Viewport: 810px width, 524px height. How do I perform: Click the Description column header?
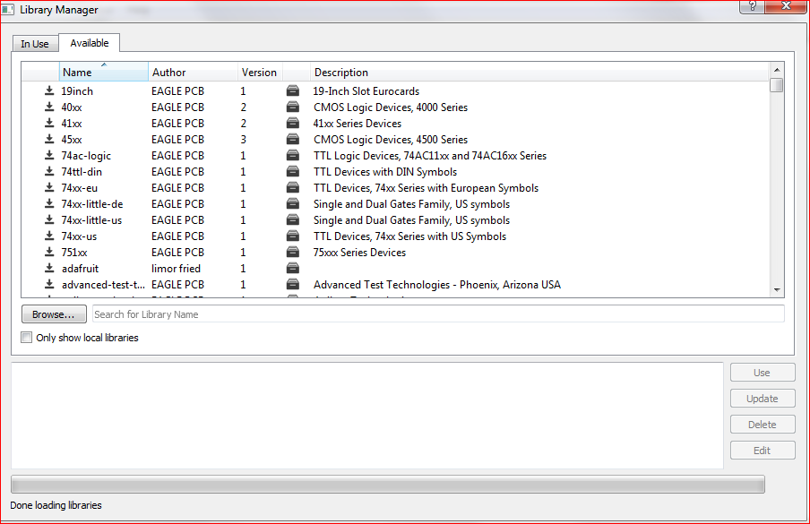point(538,73)
